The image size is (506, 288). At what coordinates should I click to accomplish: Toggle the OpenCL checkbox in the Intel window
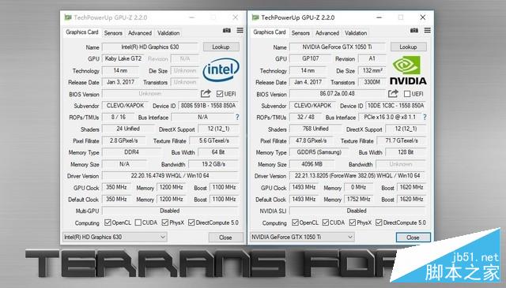(x=108, y=223)
